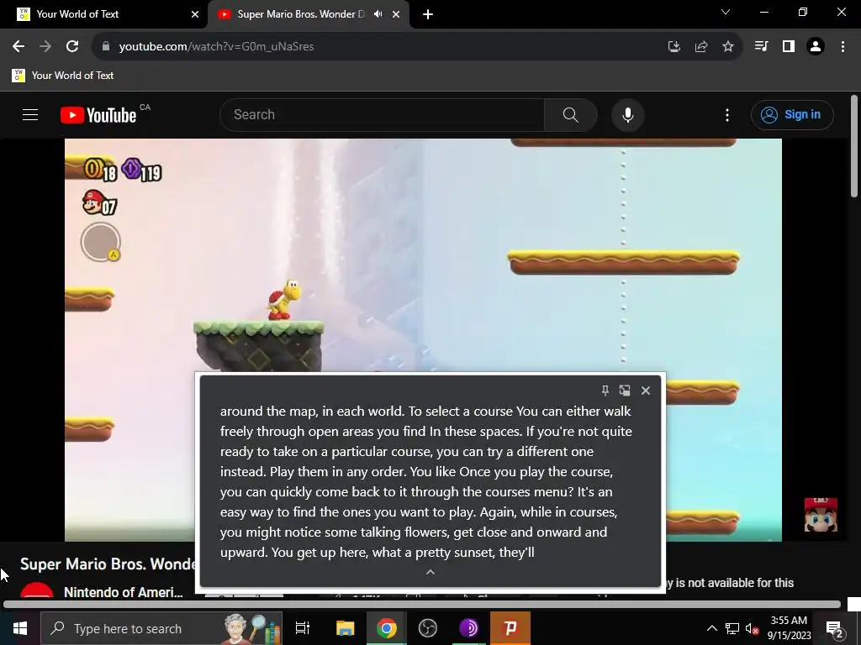This screenshot has width=861, height=645.
Task: Open the muted volume tray icon
Action: [752, 628]
